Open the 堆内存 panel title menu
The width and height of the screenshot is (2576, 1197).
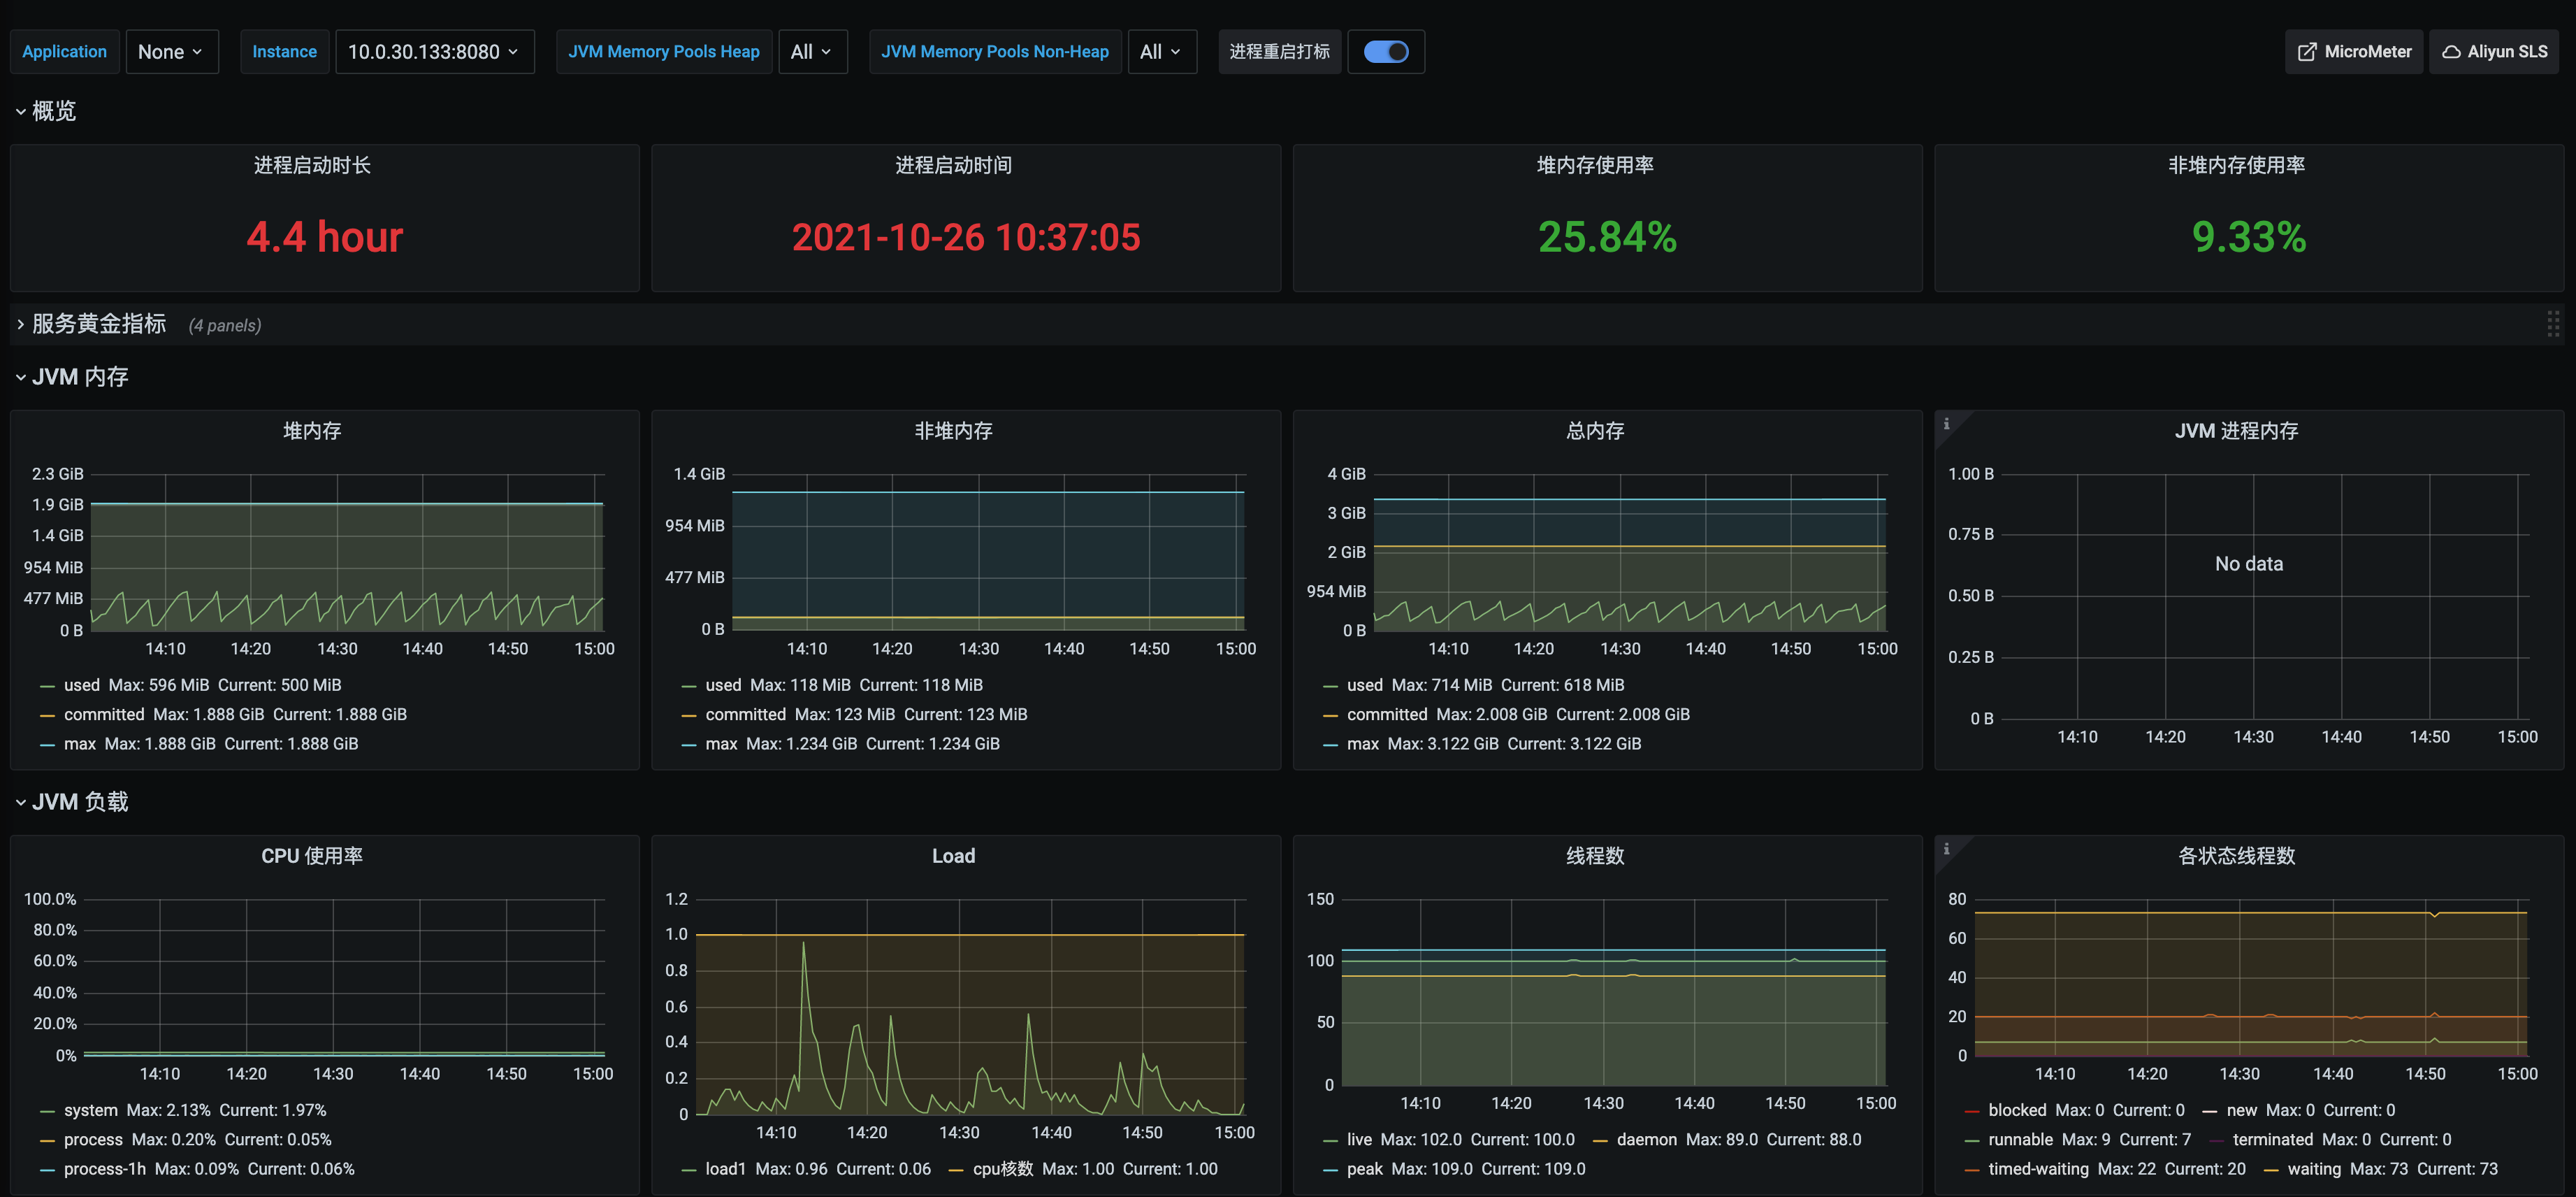click(x=311, y=431)
